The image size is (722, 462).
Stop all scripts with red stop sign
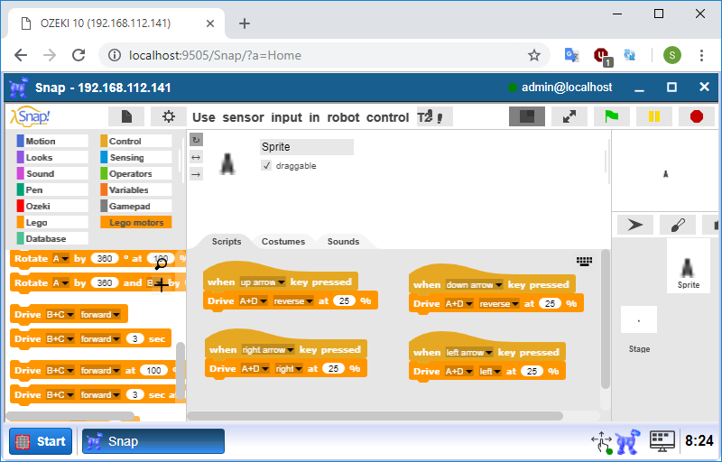696,116
